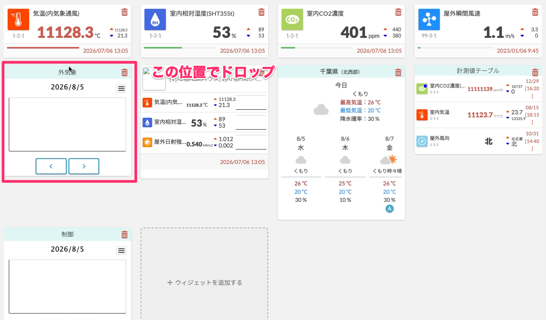Click the 制御 widget header title
The image size is (546, 320).
click(68, 234)
